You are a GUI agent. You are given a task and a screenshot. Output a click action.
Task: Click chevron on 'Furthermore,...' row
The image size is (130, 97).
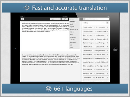[108, 54]
